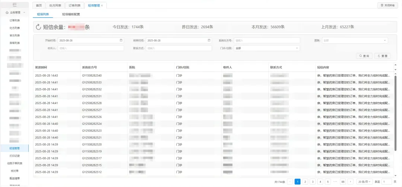Image resolution: width=402 pixels, height=187 pixels.
Task: Click the 关闭所有 button at top right
Action: [x=387, y=5]
